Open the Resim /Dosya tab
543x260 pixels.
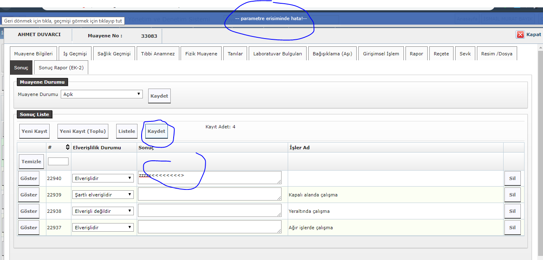497,54
